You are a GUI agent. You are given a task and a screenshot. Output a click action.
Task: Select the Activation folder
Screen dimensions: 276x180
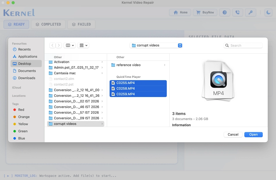(76, 62)
